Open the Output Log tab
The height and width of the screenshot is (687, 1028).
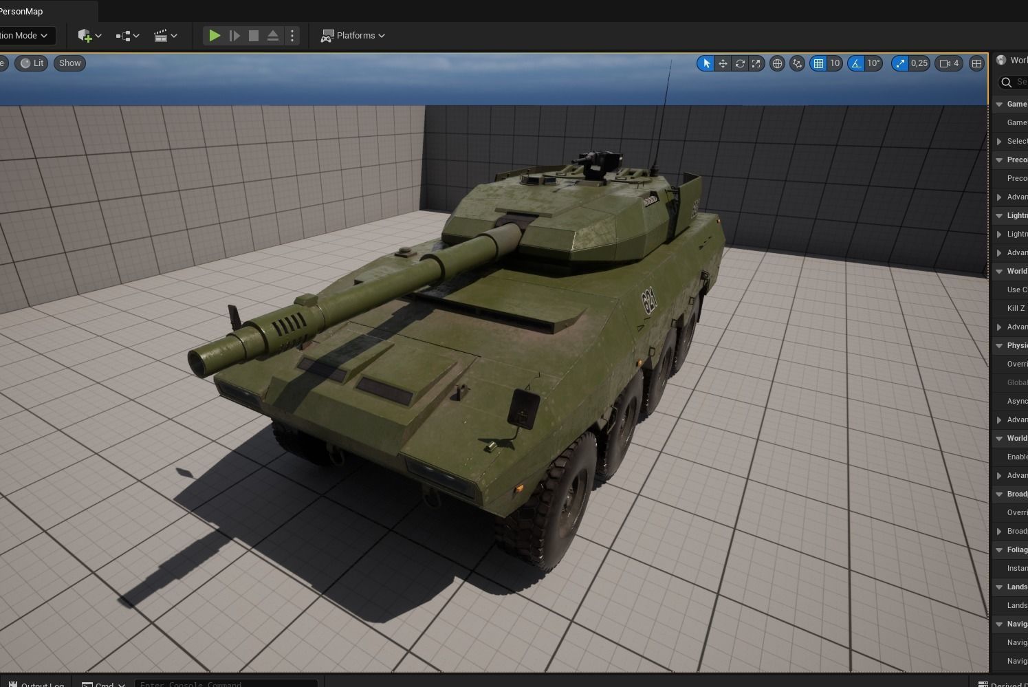[x=36, y=683]
